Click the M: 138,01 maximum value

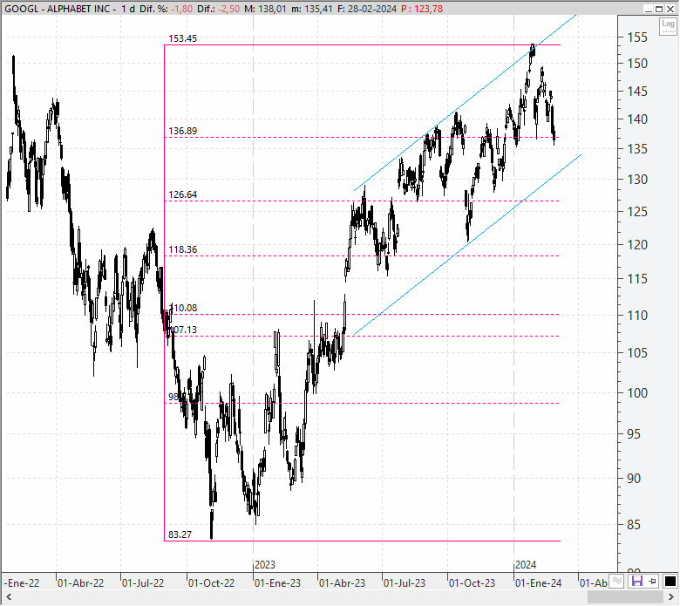[265, 9]
